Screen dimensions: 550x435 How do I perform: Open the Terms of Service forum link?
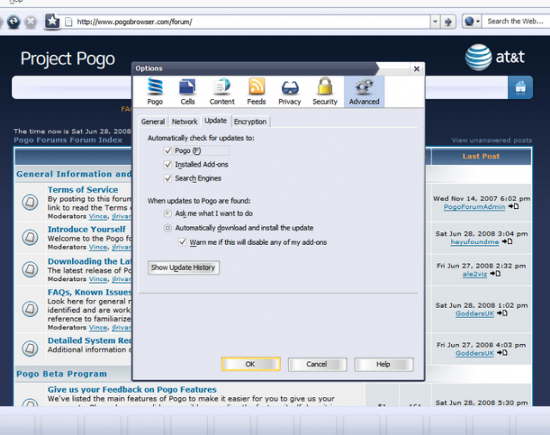(82, 189)
